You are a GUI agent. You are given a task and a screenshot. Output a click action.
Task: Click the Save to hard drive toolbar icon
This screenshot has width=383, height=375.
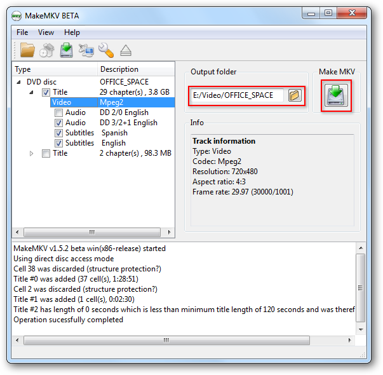pyautogui.click(x=67, y=50)
